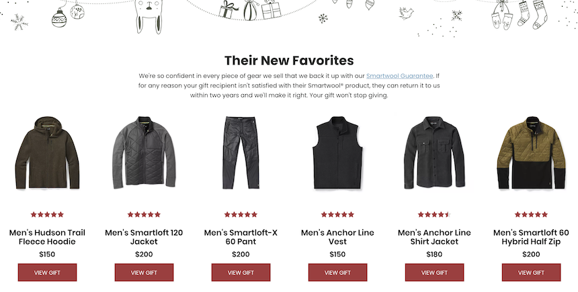
Task: Open the Smartwool Guarantee link
Action: pos(400,76)
